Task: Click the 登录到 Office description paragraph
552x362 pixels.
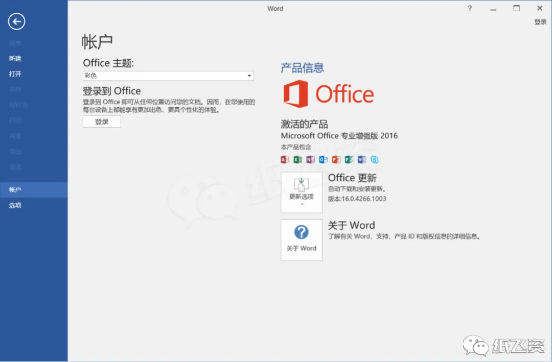Action: [x=169, y=106]
